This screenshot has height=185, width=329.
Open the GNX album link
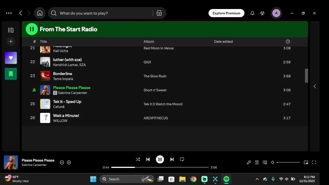(147, 62)
